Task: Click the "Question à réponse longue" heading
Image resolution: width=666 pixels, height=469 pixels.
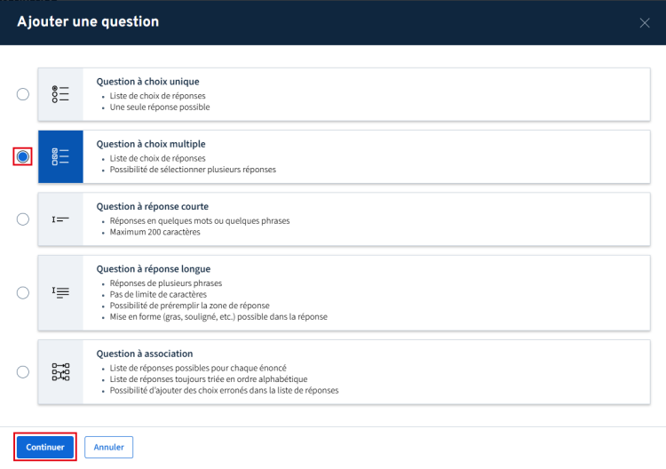Action: [x=153, y=268]
